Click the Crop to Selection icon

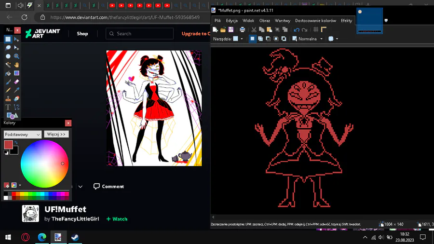tap(277, 29)
